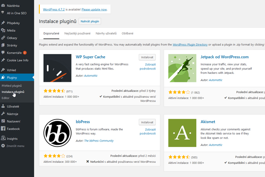The image size is (265, 177).
Task: Click the Please update now link
Action: click(94, 9)
